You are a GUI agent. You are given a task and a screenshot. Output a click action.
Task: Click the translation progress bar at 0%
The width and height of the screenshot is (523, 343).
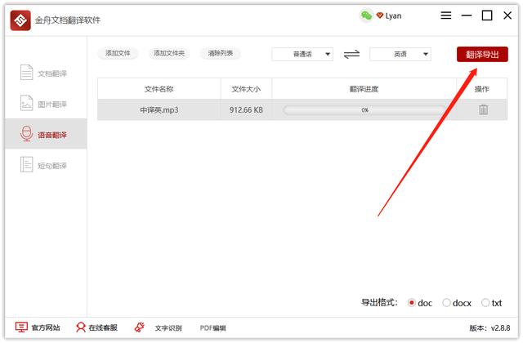coord(364,109)
